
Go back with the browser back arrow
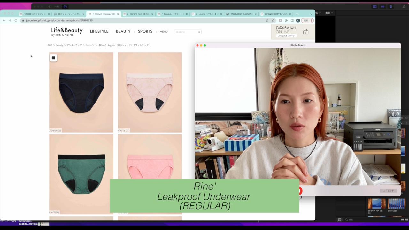point(4,20)
